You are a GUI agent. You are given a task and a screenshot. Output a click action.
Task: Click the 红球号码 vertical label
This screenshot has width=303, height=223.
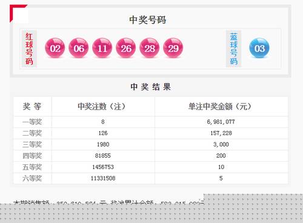point(29,48)
